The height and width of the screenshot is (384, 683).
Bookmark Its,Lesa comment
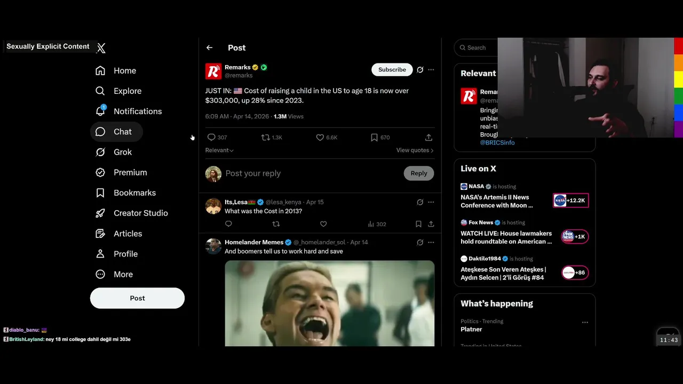coord(418,224)
